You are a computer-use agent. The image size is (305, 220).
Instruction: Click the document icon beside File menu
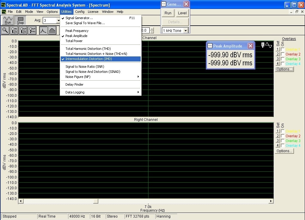(4, 12)
